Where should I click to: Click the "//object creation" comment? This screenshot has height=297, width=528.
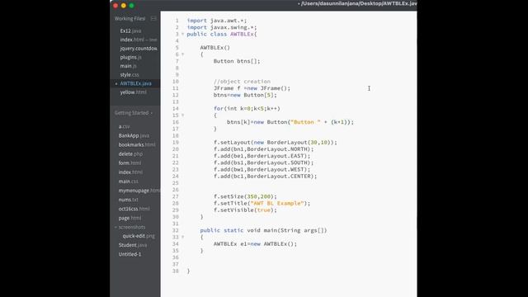(242, 82)
